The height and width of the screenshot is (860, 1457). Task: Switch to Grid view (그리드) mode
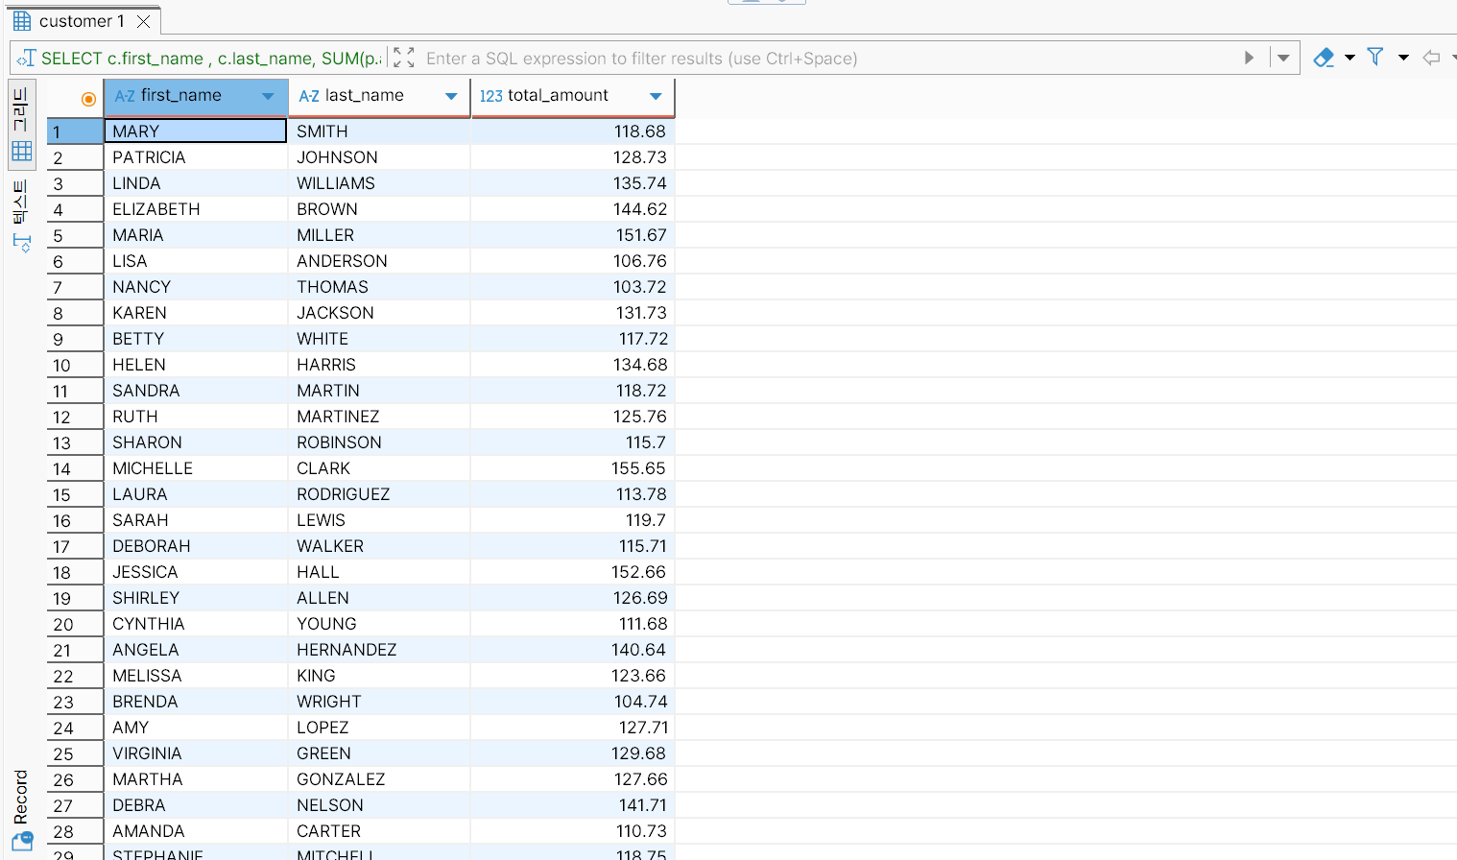coord(21,123)
